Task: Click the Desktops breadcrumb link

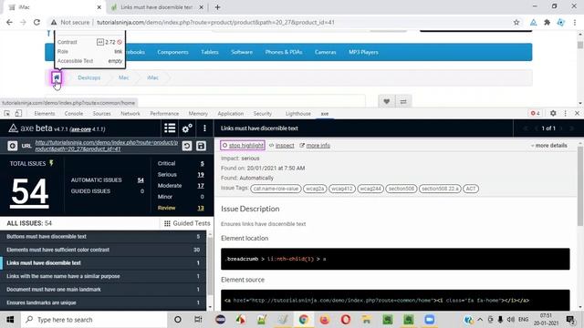Action: click(89, 77)
